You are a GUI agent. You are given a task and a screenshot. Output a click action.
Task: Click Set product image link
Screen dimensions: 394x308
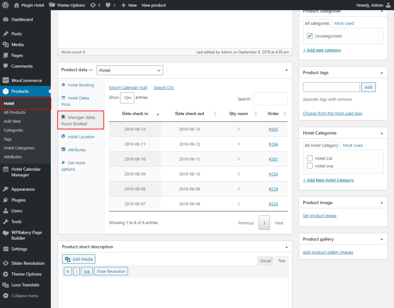[x=320, y=216]
